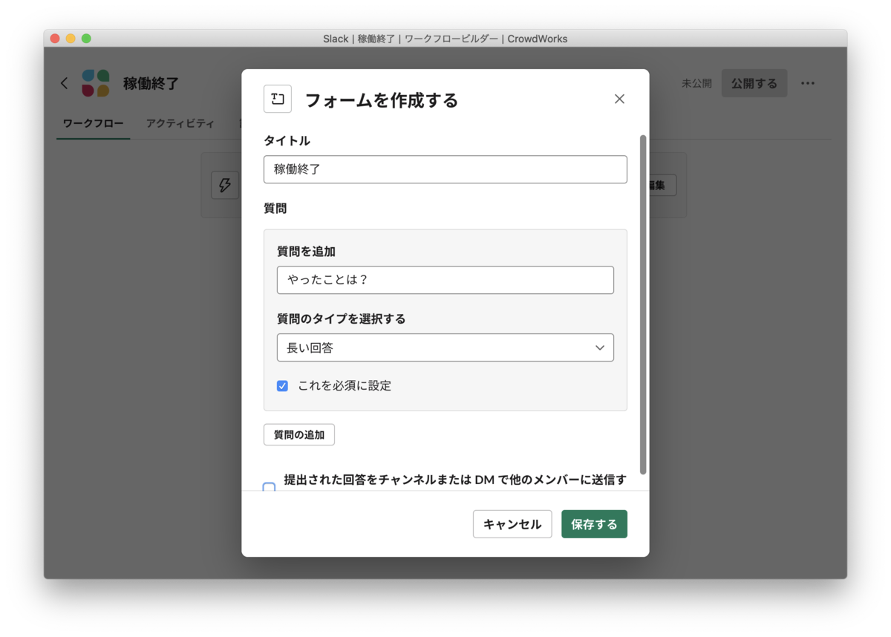Click the 質問の追加 button
Image resolution: width=891 pixels, height=637 pixels.
(x=299, y=435)
